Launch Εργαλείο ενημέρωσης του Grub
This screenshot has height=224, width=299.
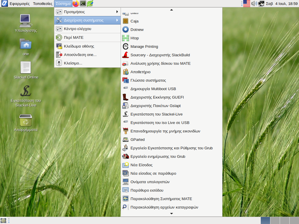pos(171,156)
